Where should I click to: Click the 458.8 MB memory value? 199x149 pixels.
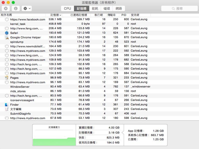point(55,24)
